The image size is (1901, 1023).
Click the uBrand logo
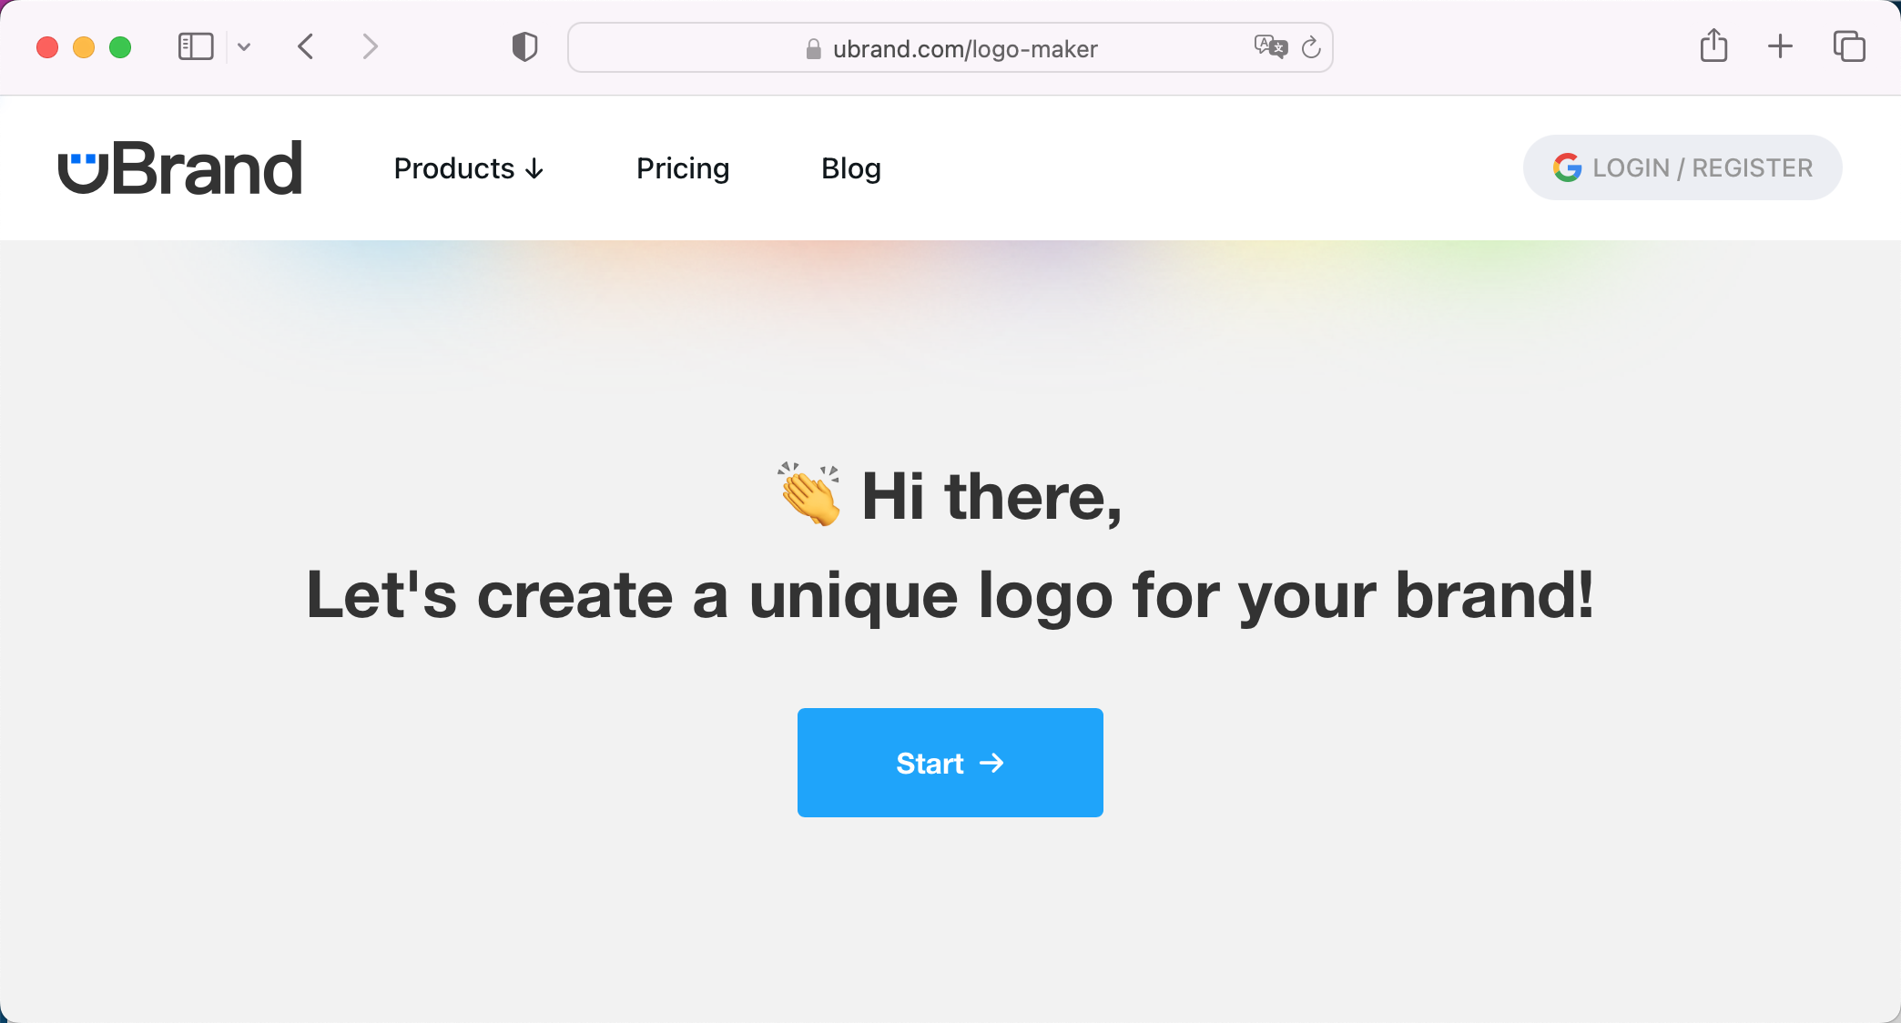[x=179, y=168]
